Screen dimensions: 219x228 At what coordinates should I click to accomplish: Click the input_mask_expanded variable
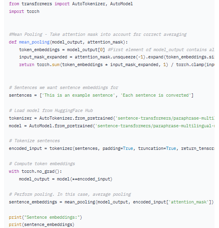[x=43, y=57]
